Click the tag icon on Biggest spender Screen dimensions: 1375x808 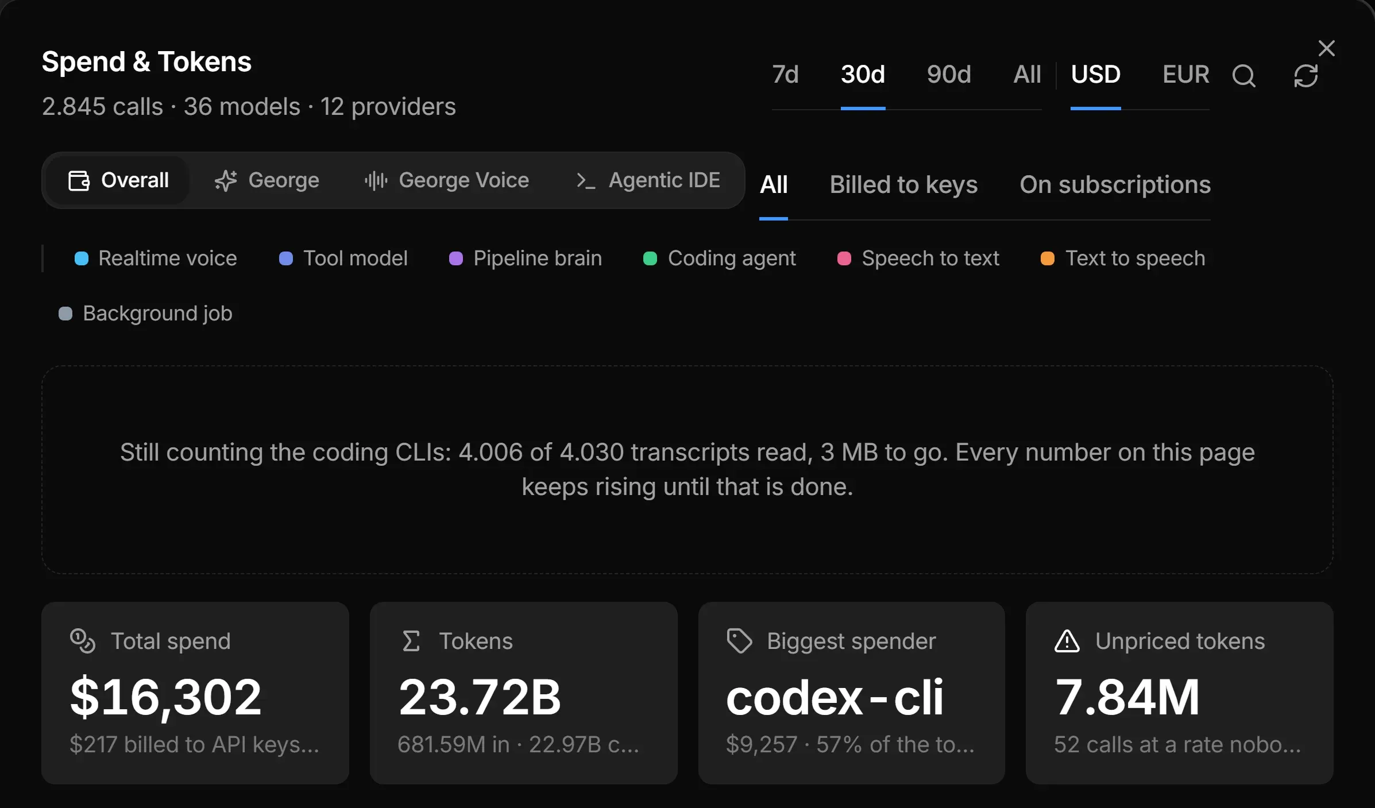coord(739,641)
